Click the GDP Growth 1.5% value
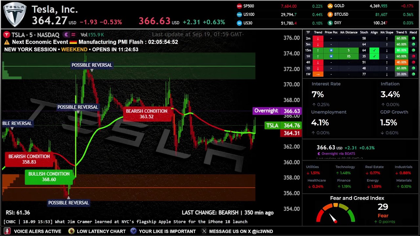Viewport: 420px width, 236px height. (x=388, y=123)
